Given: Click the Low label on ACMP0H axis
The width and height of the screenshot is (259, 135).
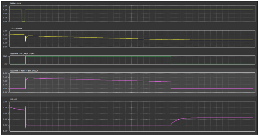Looking at the screenshot, I should 6,64.
